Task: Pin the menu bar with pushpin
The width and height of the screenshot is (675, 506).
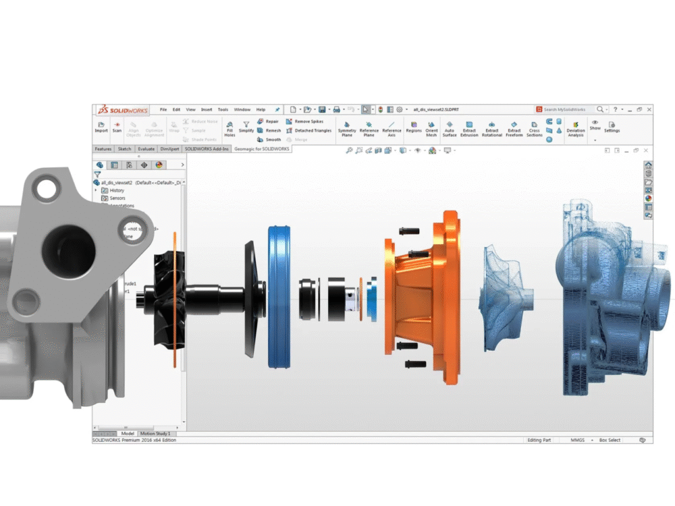Action: pos(277,110)
